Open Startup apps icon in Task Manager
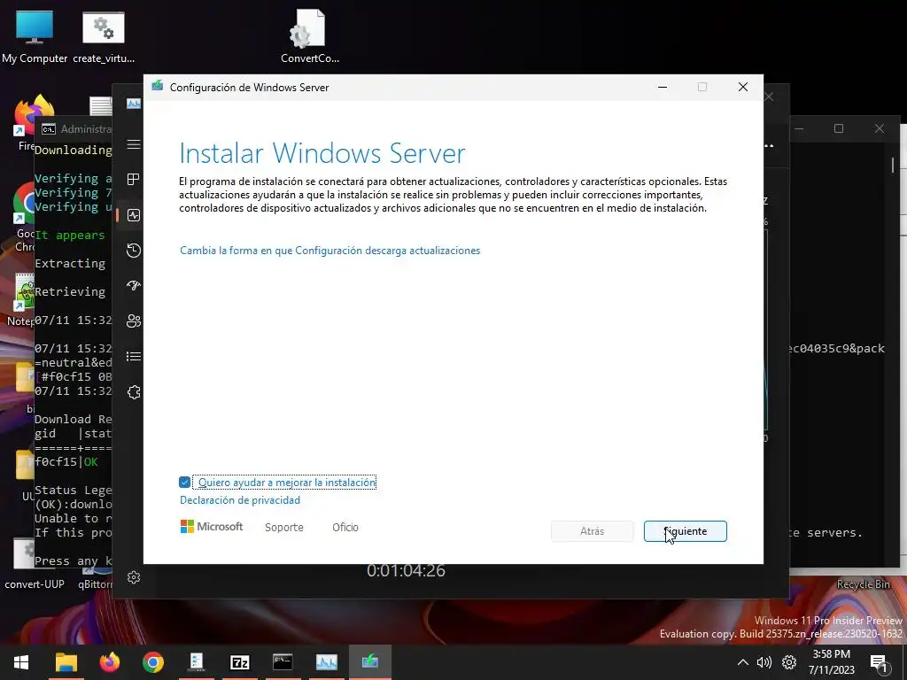This screenshot has height=680, width=907. [134, 286]
